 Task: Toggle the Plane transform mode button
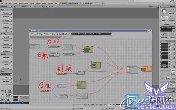click(x=173, y=74)
